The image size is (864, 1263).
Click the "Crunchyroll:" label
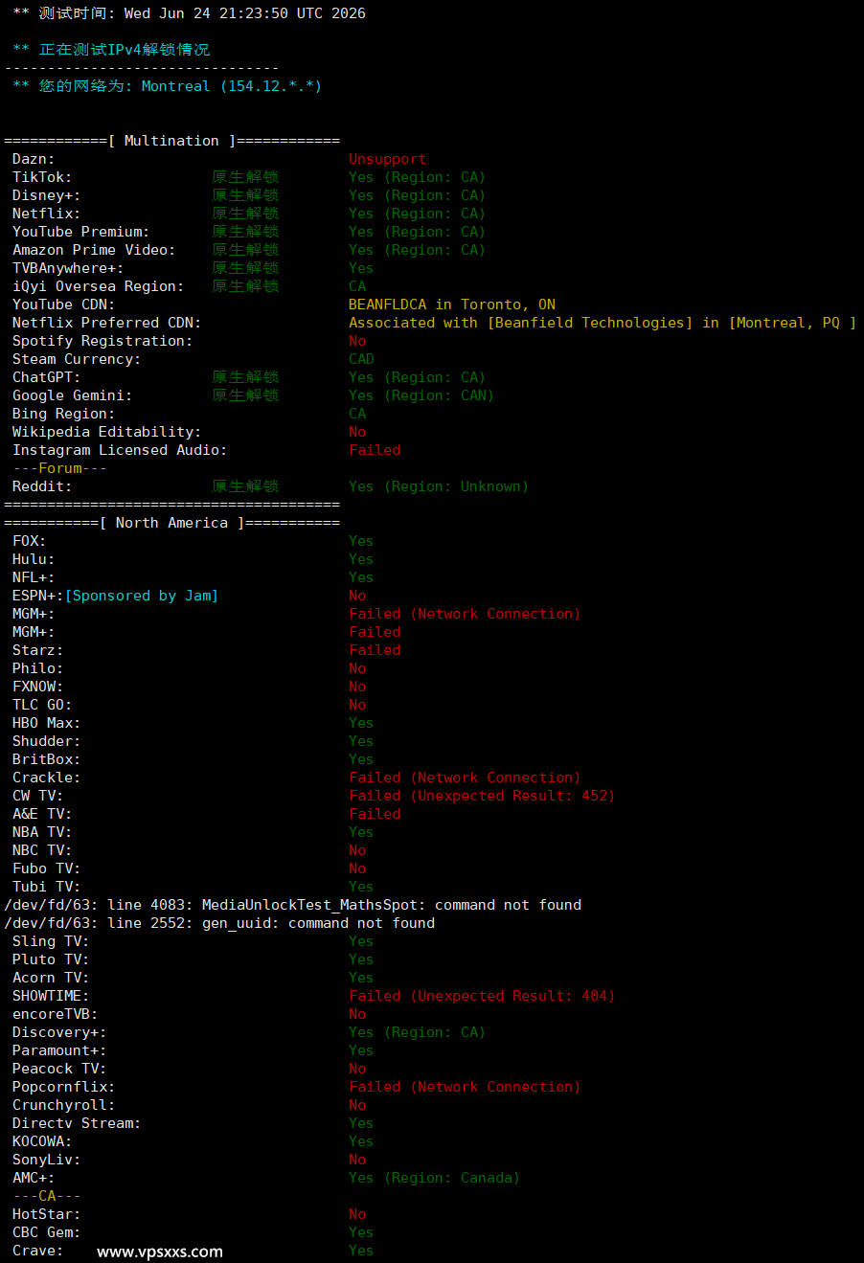point(64,1105)
